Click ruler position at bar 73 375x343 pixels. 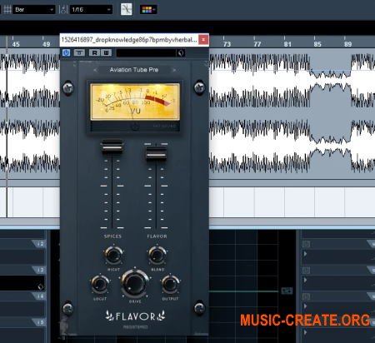[x=227, y=44]
